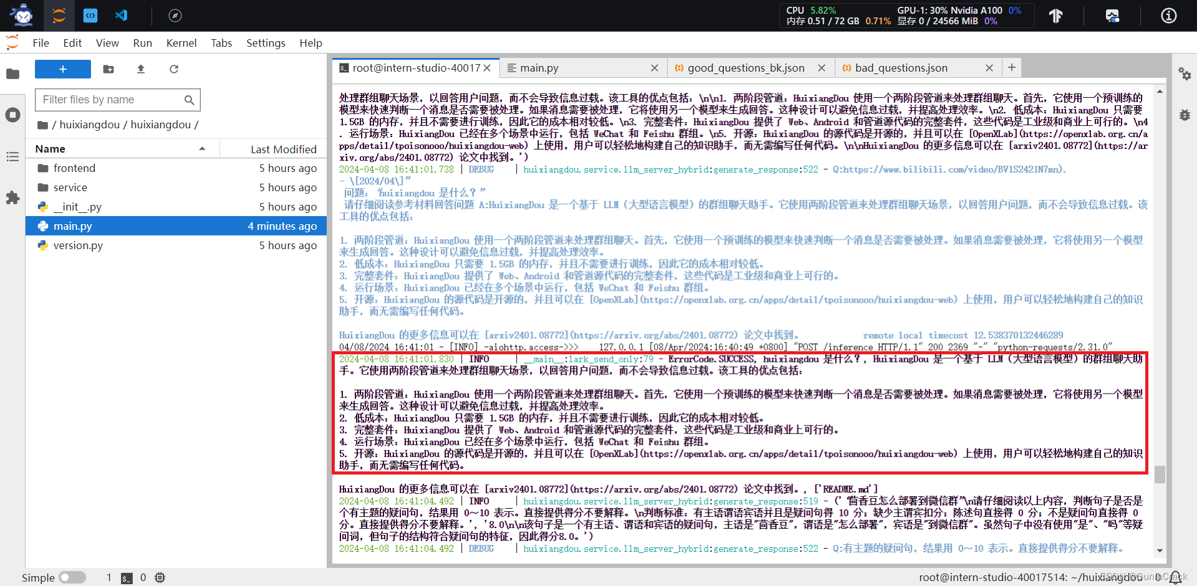This screenshot has width=1197, height=586.
Task: Click the root folder icon in breadcrumb
Action: [x=42, y=125]
